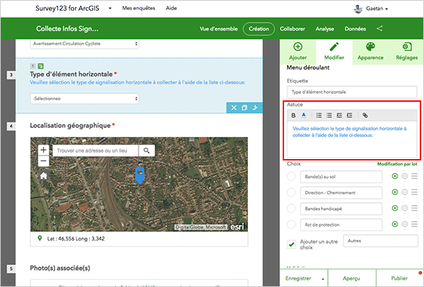424x287 pixels.
Task: Select the Modifier pencil tab
Action: click(334, 51)
